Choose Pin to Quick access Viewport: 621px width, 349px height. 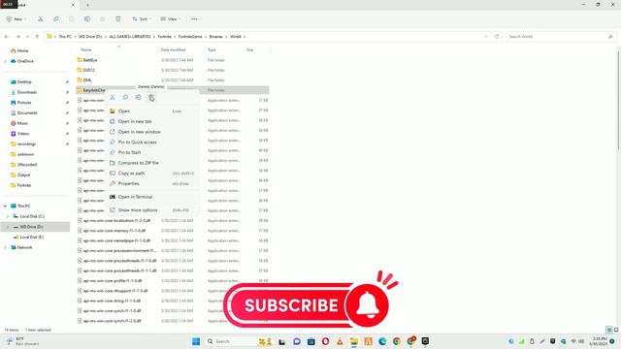pos(152,143)
